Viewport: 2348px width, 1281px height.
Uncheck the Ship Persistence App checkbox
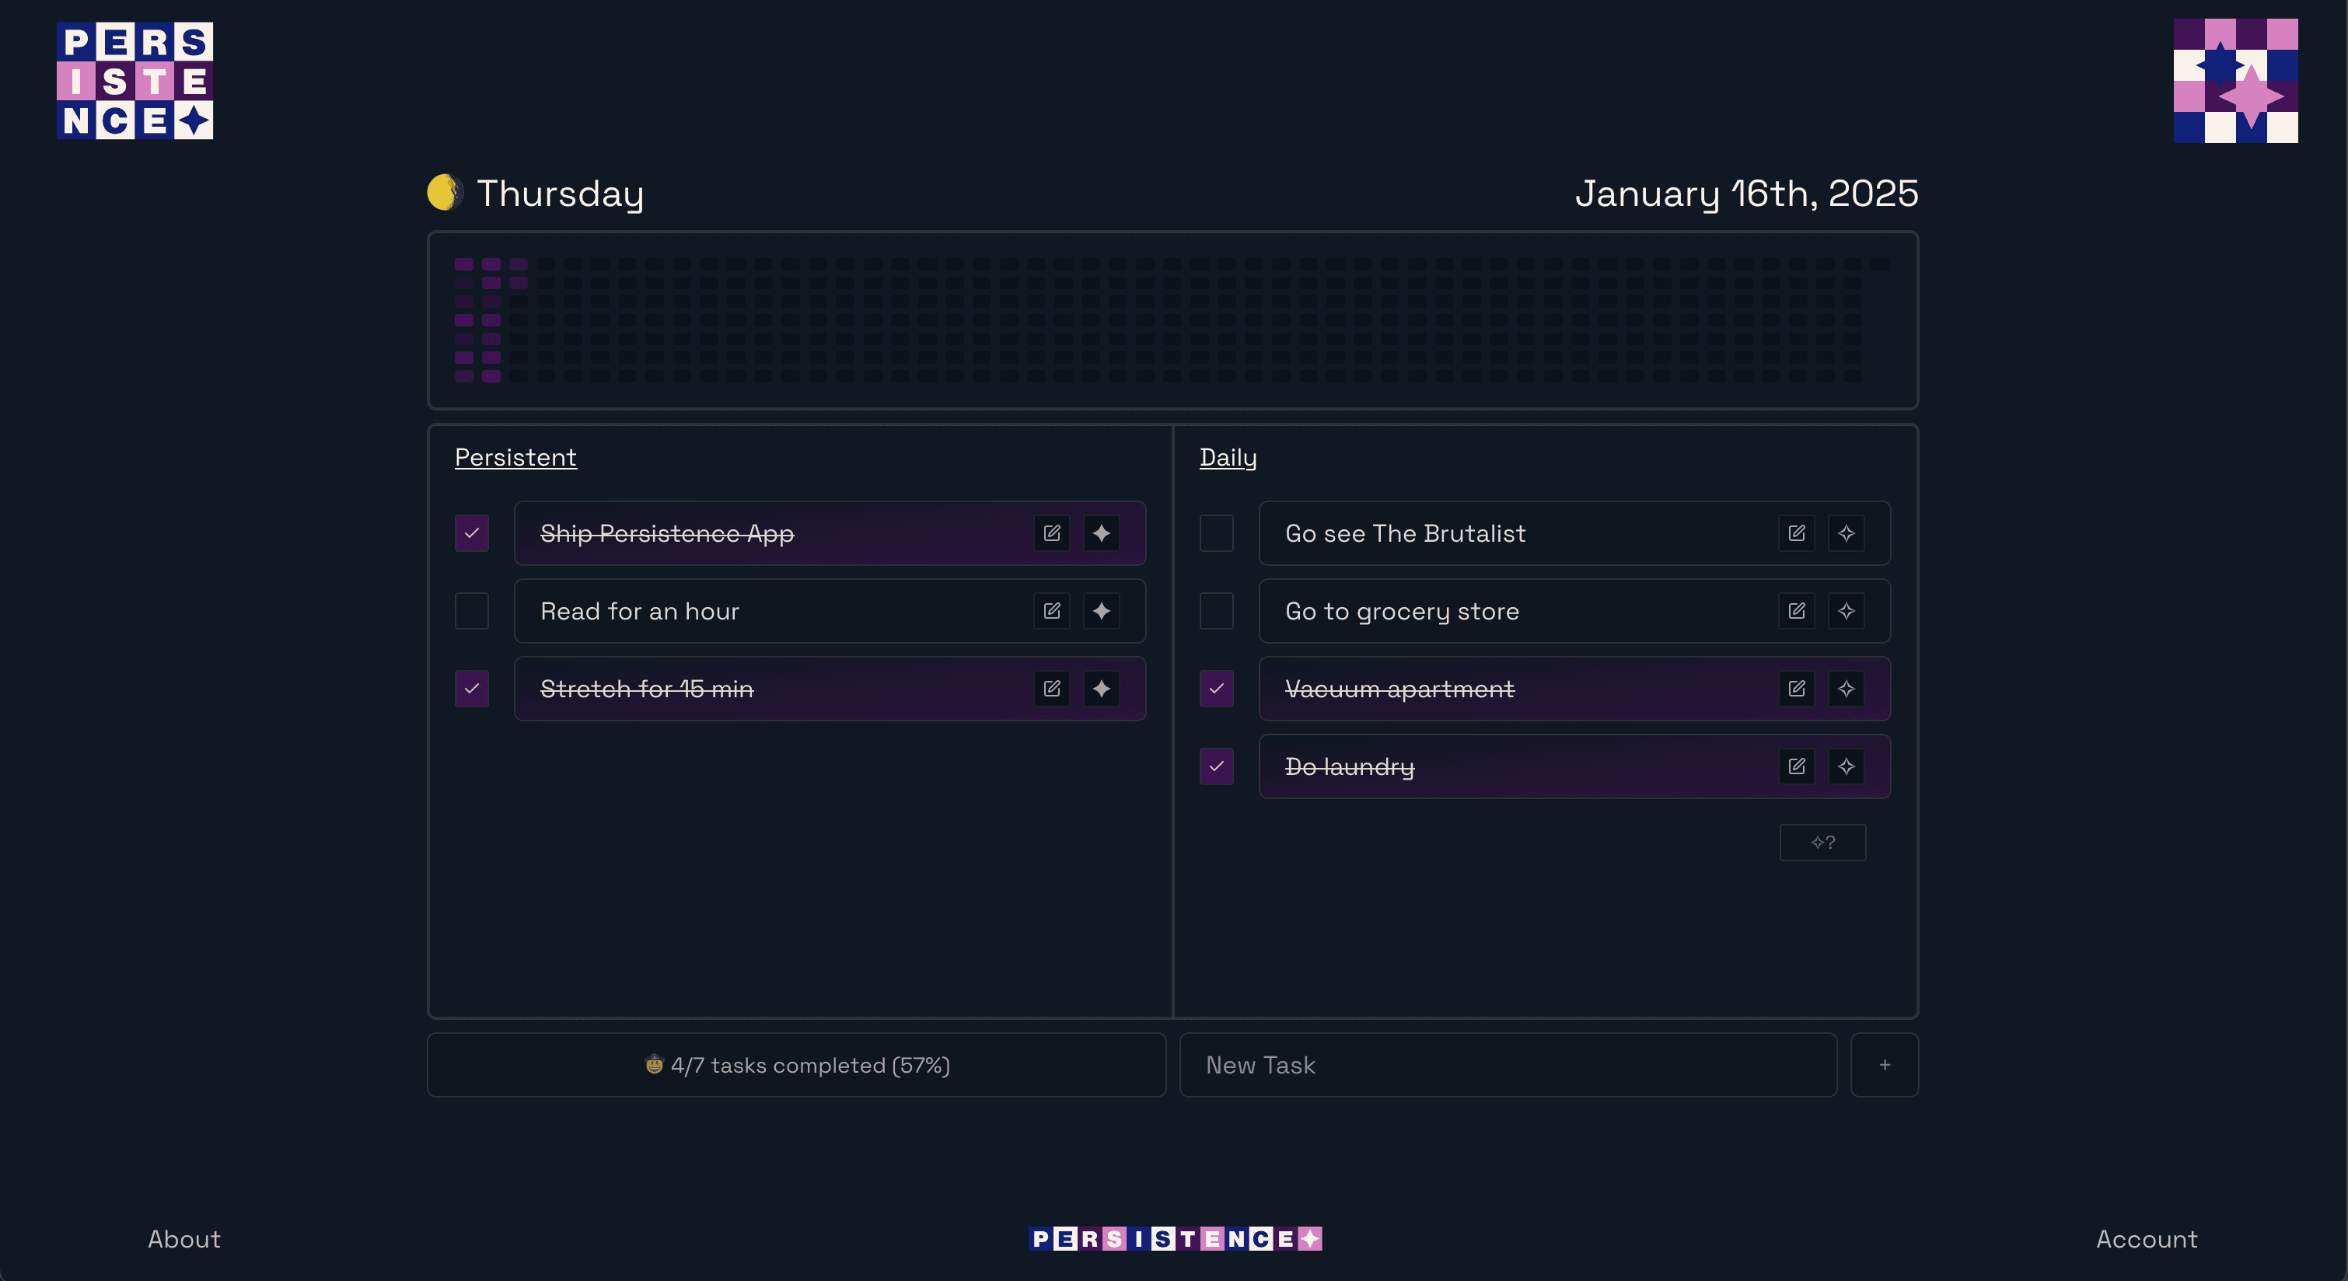click(x=471, y=533)
